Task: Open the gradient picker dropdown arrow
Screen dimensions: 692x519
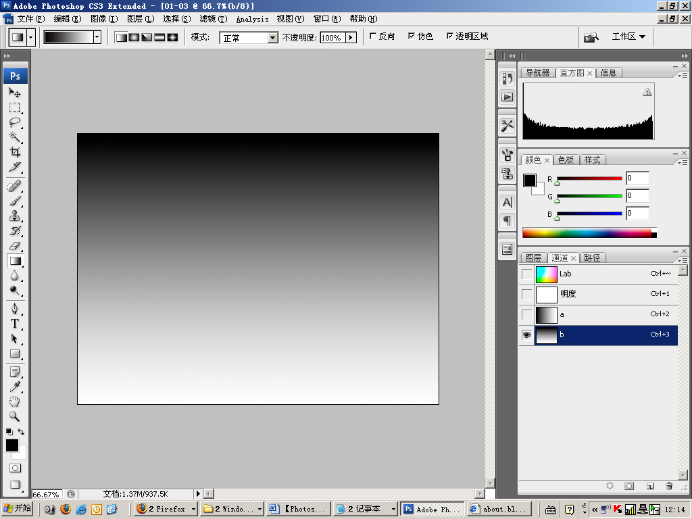Action: (97, 37)
